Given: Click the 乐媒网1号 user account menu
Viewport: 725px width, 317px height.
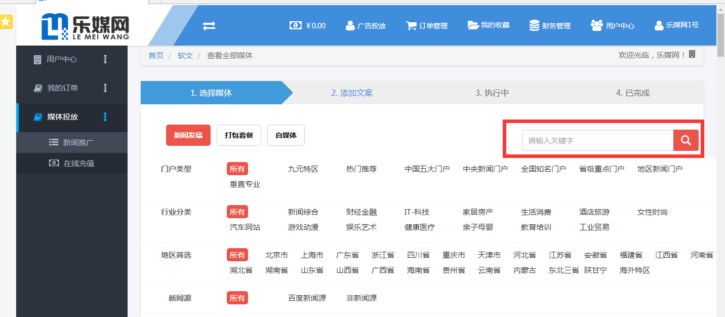Looking at the screenshot, I should point(676,25).
